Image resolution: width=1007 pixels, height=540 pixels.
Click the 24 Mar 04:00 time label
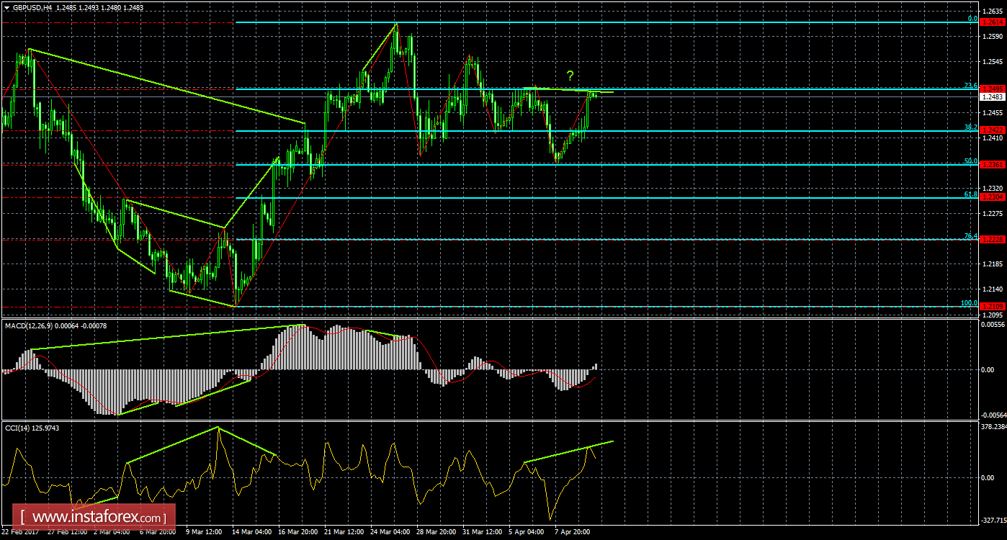(x=390, y=532)
